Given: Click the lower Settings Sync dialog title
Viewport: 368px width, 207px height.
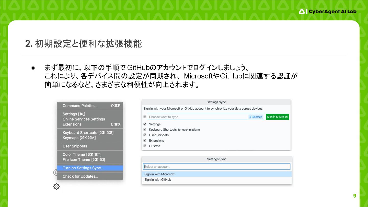Looking at the screenshot, I should point(217,159).
